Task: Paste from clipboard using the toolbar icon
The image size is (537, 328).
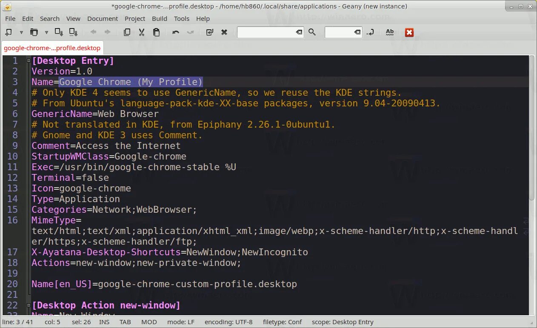Action: 156,32
